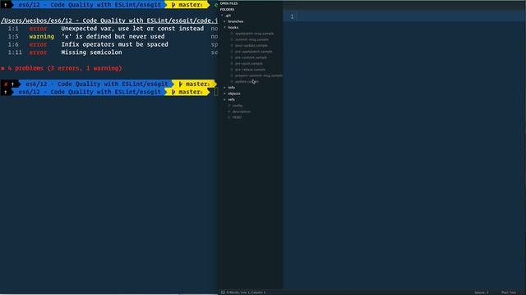Open the Plain Text syntax selector
Image resolution: width=526 pixels, height=295 pixels.
point(509,293)
